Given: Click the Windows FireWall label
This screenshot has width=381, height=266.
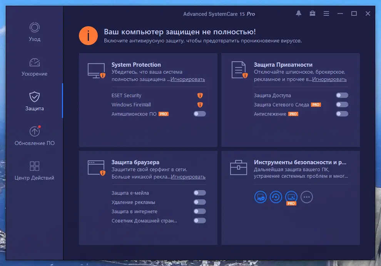Looking at the screenshot, I should click(x=131, y=104).
